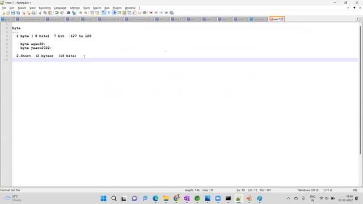Viewport: 363px width, 204px height.
Task: Click the Stop Recording macro icon
Action: tap(157, 12)
